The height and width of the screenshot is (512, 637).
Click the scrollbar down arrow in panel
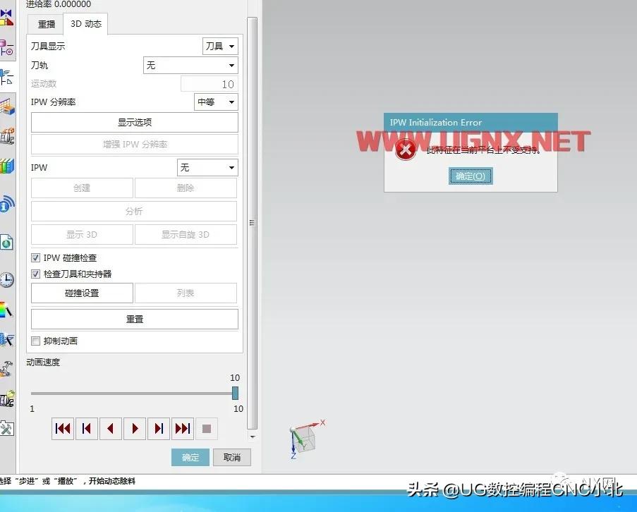point(253,437)
